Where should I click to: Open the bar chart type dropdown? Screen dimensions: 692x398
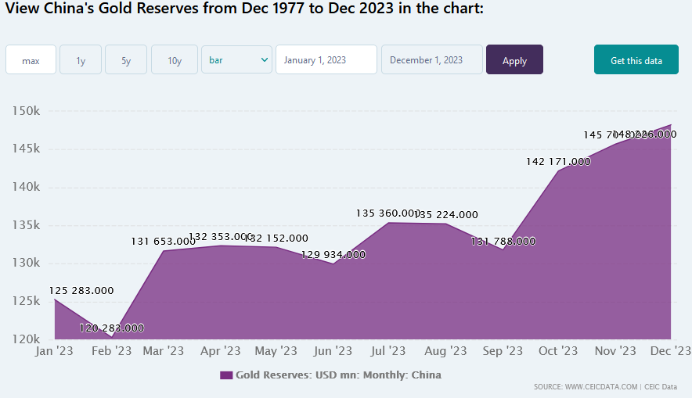click(x=236, y=60)
